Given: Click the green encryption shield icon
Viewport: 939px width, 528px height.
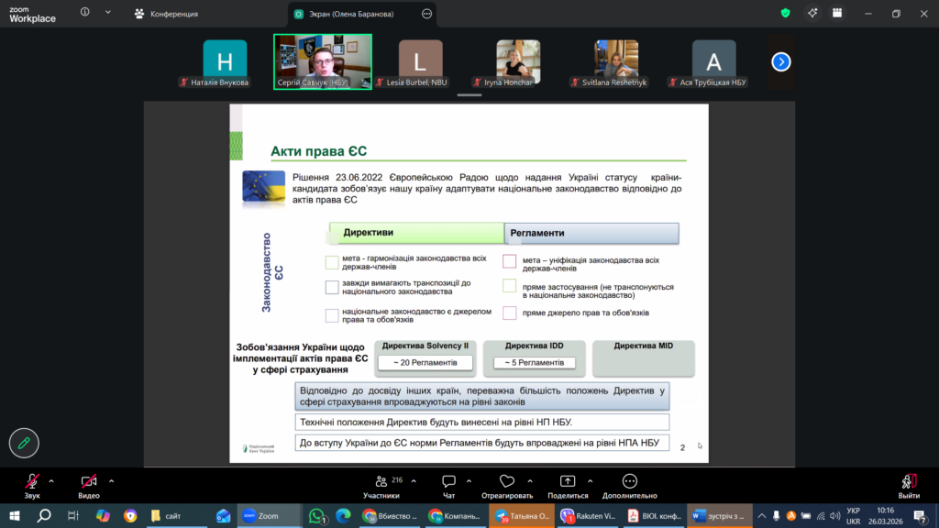Looking at the screenshot, I should tap(785, 13).
